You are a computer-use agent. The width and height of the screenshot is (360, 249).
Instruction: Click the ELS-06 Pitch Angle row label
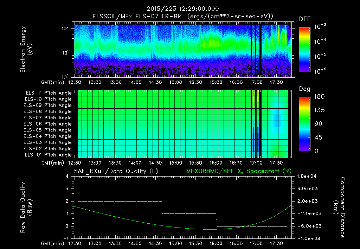tap(48, 124)
